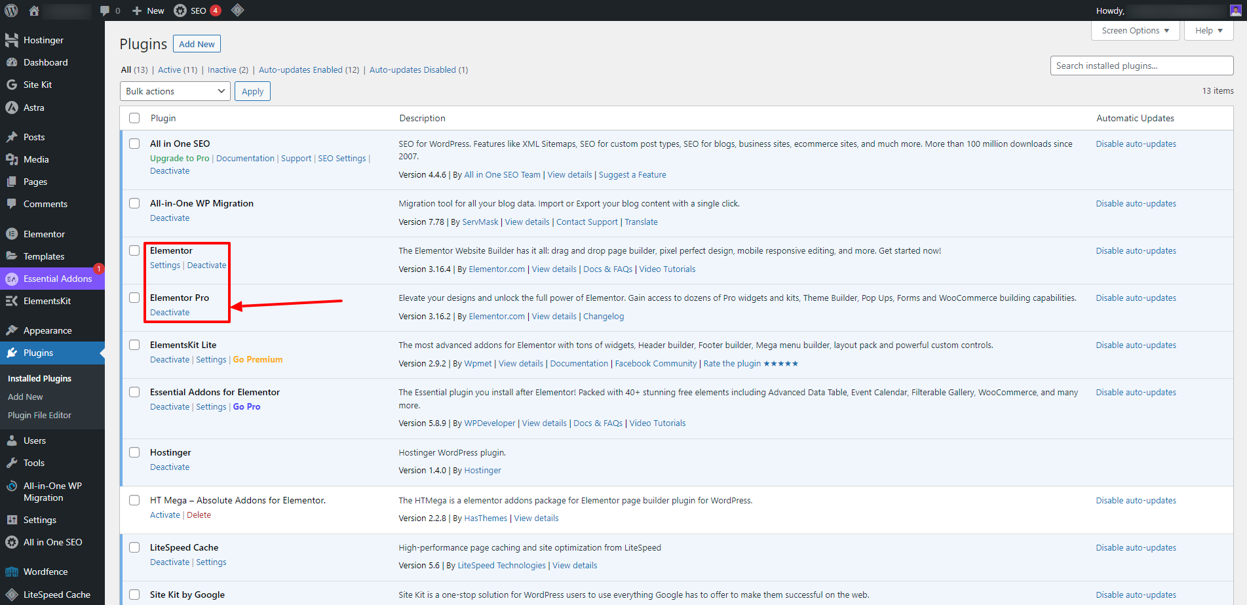Open the SEO gear icon in admin bar
1247x605 pixels.
(x=180, y=10)
